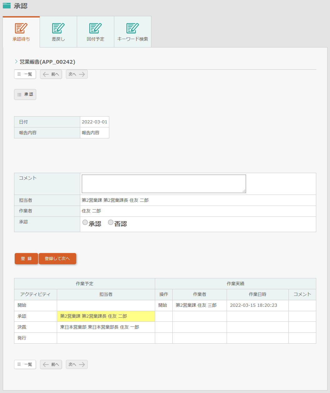This screenshot has height=393, width=330.
Task: Select the 承認 radio button
Action: click(x=85, y=222)
